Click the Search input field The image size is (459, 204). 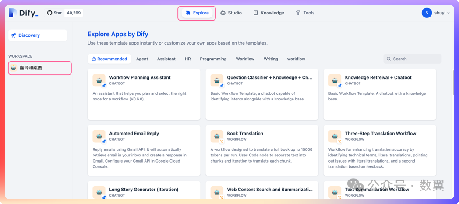(x=413, y=59)
